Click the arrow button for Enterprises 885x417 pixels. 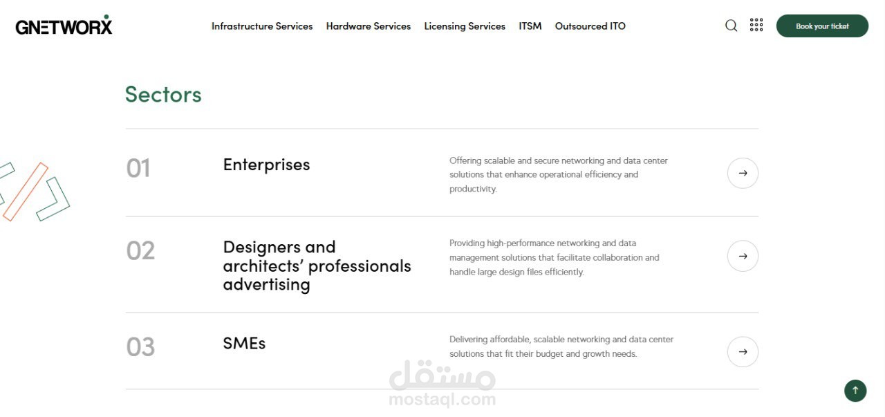tap(743, 173)
